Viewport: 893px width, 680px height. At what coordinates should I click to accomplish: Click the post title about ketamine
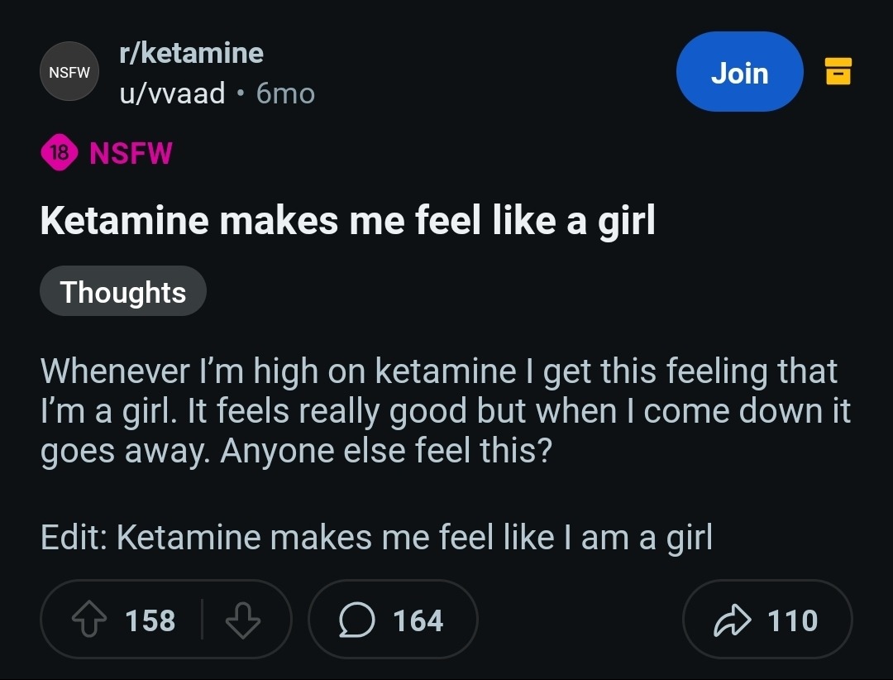347,221
